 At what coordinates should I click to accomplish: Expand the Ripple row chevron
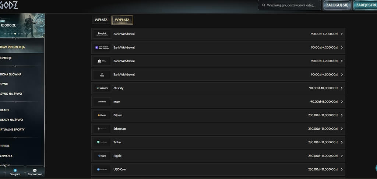342,156
